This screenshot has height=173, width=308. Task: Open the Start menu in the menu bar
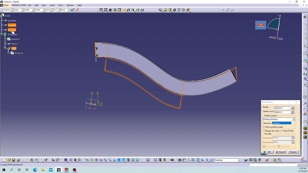pyautogui.click(x=6, y=5)
